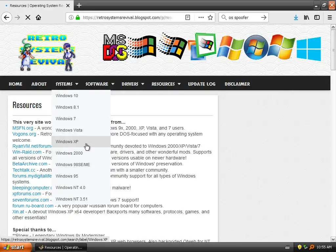Select Windows NT 3.51 from Systems menu
This screenshot has width=336, height=252.
pyautogui.click(x=81, y=199)
